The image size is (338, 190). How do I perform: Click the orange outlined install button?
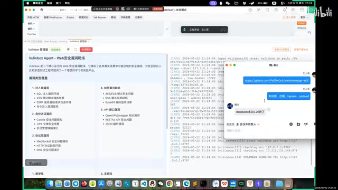click(x=281, y=50)
